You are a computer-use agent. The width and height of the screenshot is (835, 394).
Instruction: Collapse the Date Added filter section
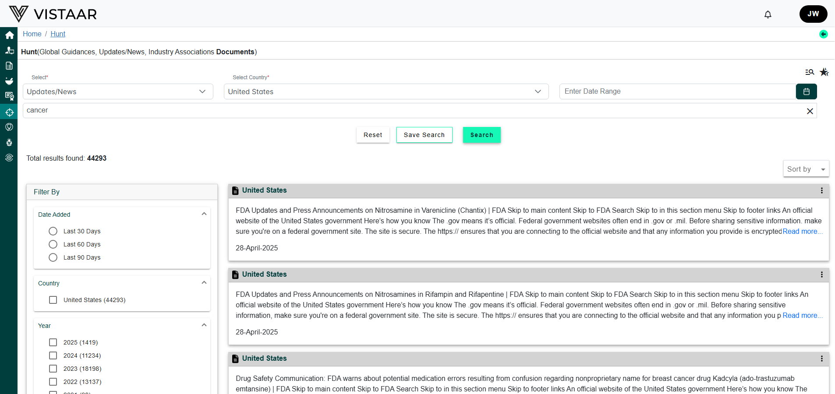pyautogui.click(x=204, y=214)
